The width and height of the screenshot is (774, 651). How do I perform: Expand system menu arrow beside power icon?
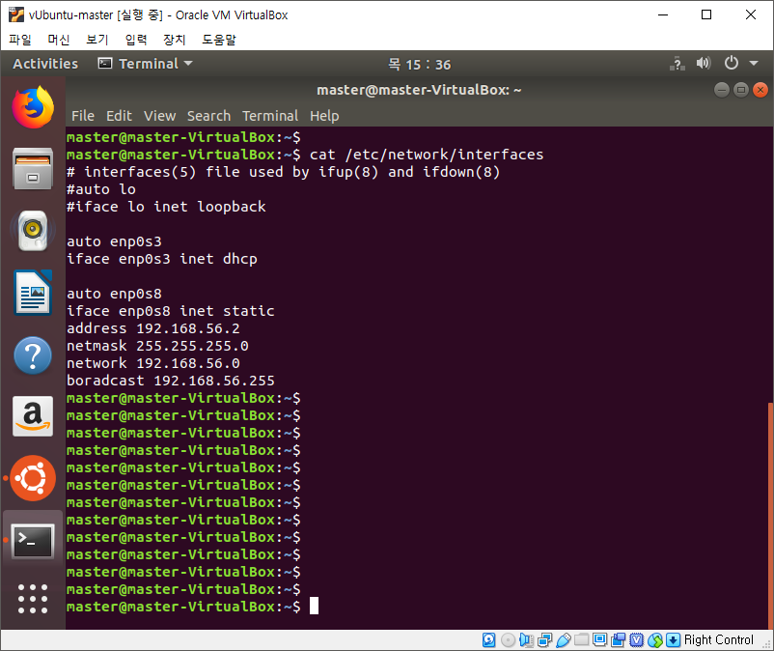coord(754,63)
